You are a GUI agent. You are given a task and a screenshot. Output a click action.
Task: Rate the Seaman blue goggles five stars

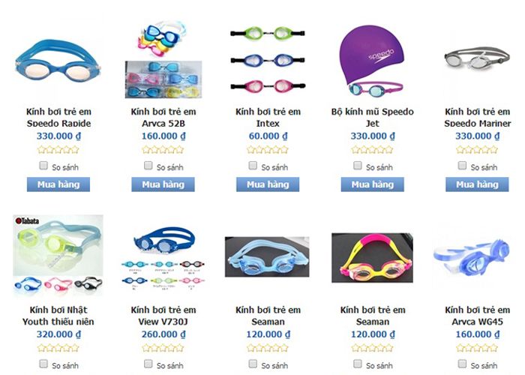click(x=284, y=348)
